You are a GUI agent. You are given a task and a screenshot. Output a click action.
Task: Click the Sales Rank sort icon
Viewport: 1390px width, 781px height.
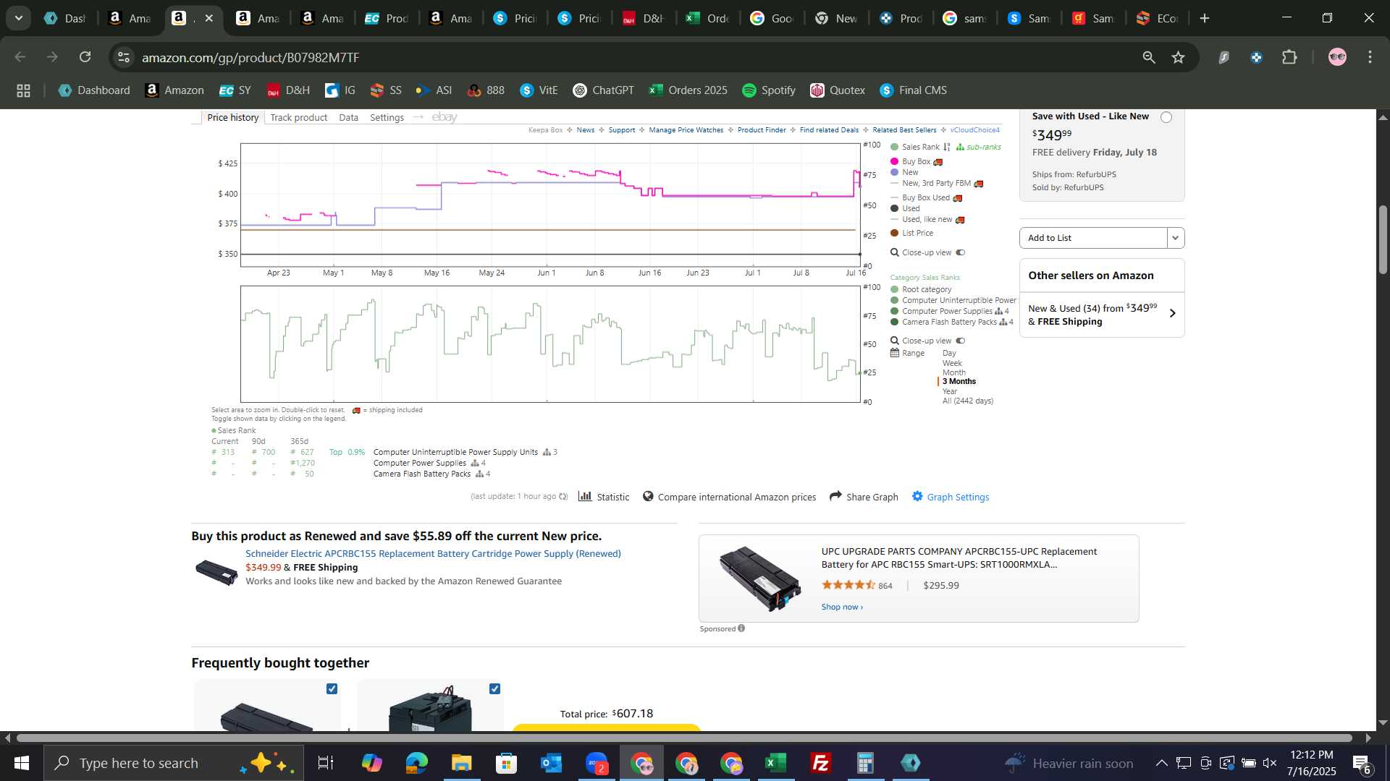946,147
